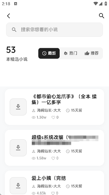
Task: Like 《都市偷心龙爪手》 with its heart icon
Action: [x=53, y=117]
